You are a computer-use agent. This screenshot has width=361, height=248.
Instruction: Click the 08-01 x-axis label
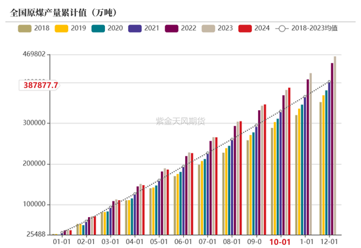point(232,242)
